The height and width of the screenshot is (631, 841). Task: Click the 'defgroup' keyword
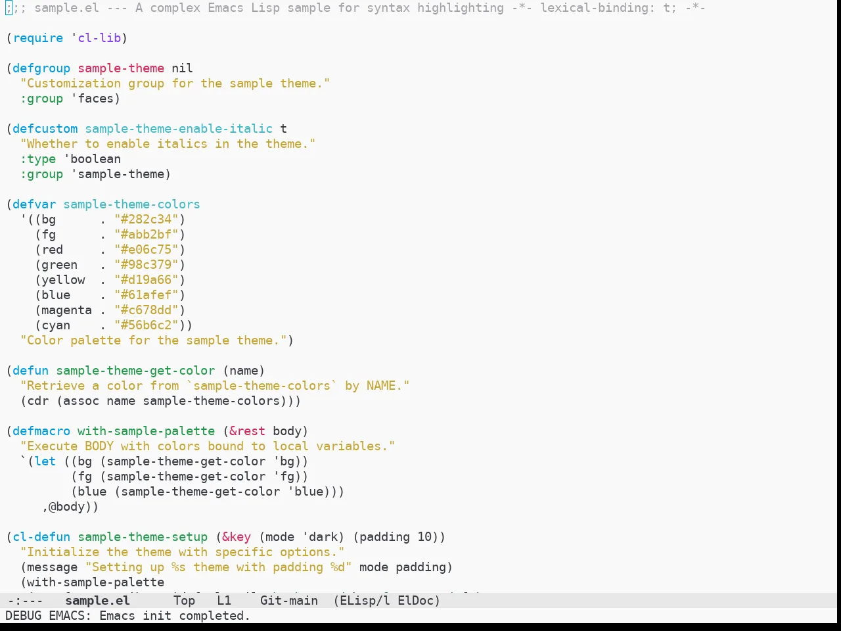(x=41, y=68)
